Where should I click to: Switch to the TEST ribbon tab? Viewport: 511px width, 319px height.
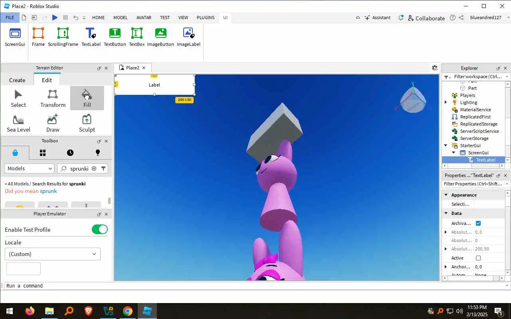tap(165, 18)
